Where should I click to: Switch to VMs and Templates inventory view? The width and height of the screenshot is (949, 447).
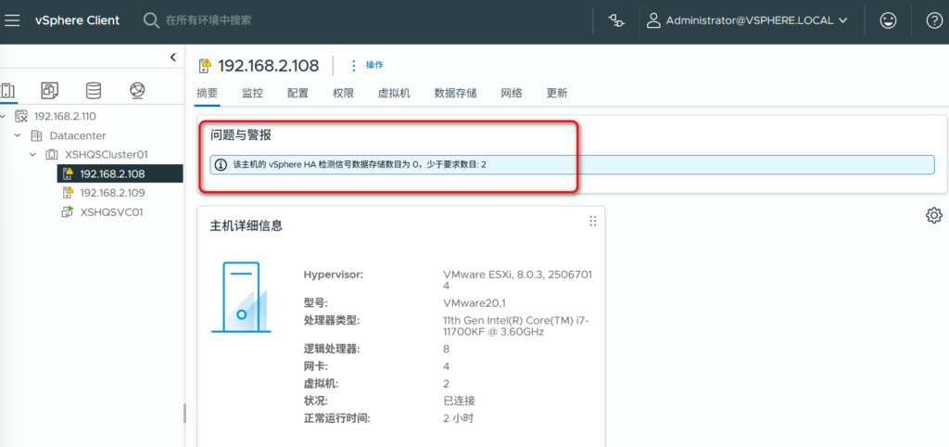click(50, 90)
